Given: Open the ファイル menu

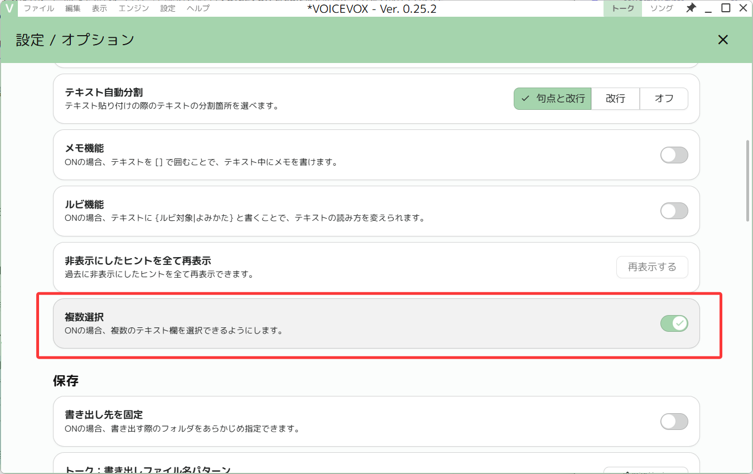Looking at the screenshot, I should coord(39,8).
